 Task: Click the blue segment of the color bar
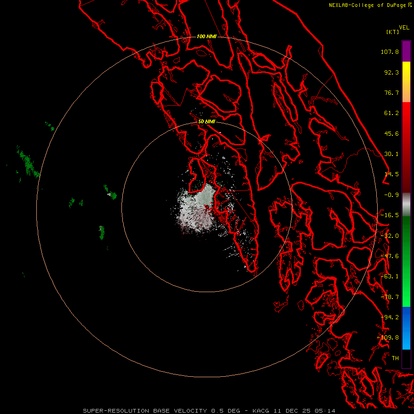[406, 328]
